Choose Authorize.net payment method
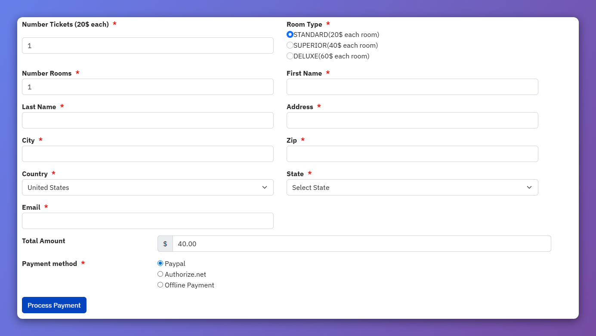The width and height of the screenshot is (596, 336). coord(161,274)
